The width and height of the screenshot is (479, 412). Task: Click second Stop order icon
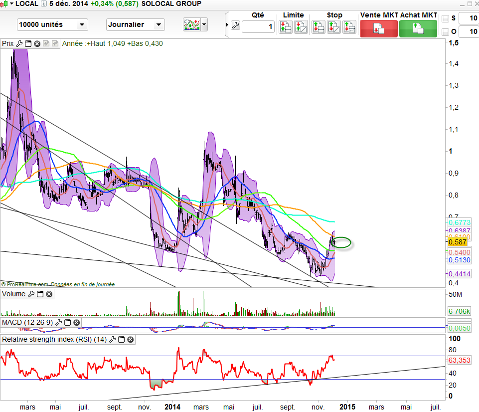(333, 27)
